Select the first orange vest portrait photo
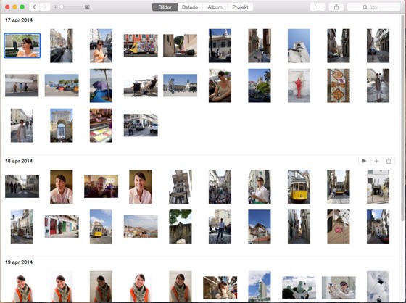 point(22,286)
